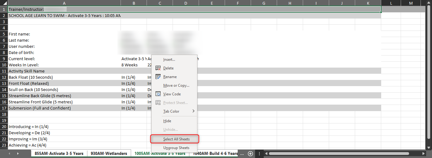
Task: Switch to 855AM-Activate 3-5 Years sheet tab
Action: click(59, 153)
